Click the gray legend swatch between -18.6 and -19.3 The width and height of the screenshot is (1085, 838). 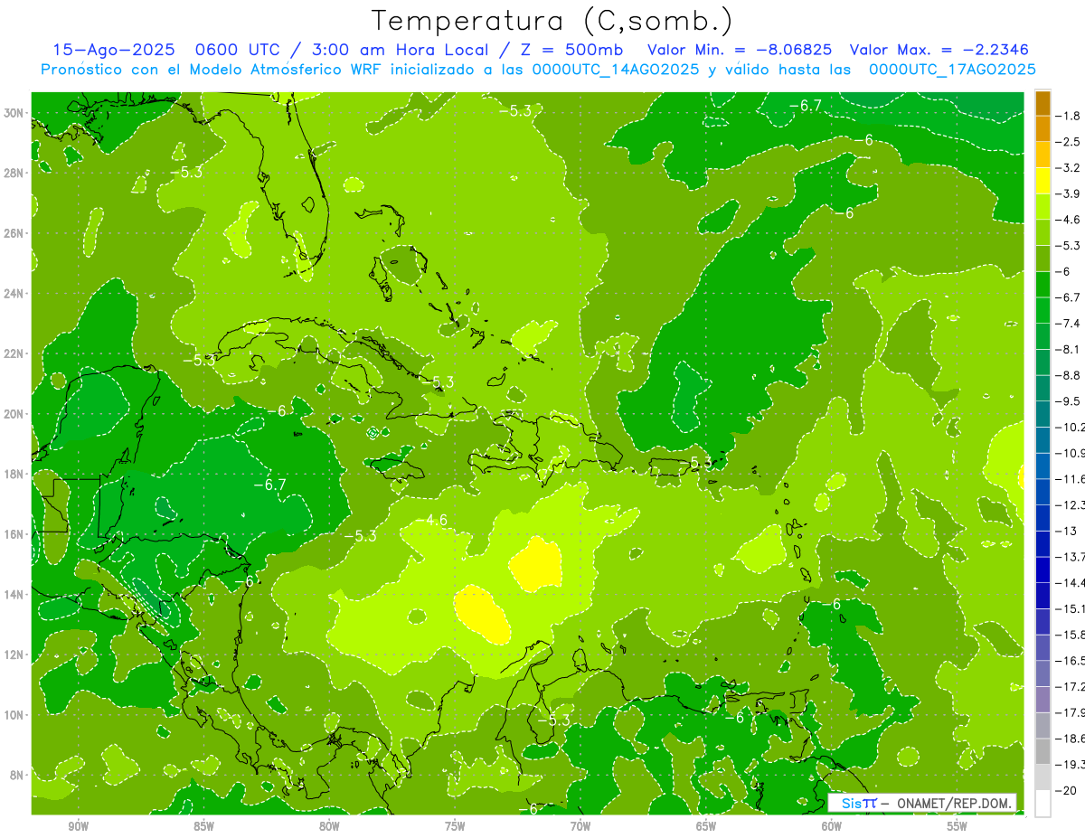click(1043, 751)
